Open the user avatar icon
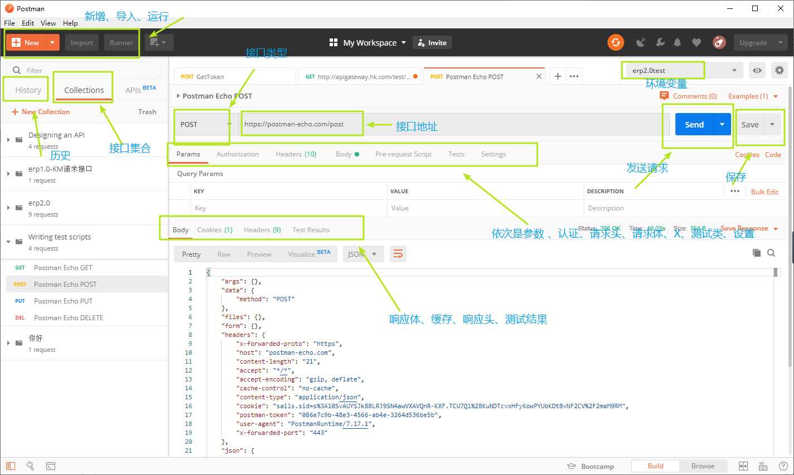Viewport: 794px width, 475px height. tap(719, 42)
